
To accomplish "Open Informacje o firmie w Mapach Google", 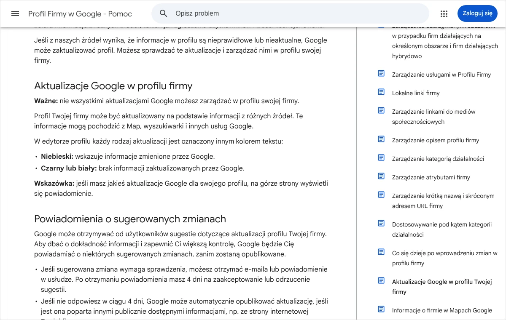I will 442,310.
